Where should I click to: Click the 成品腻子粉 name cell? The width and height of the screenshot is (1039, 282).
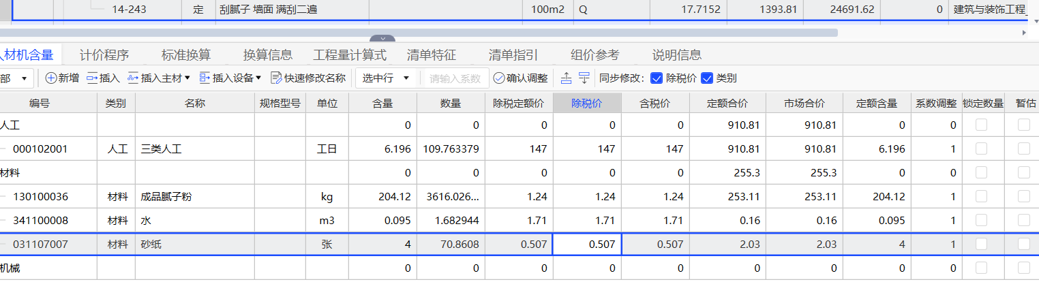(x=195, y=196)
